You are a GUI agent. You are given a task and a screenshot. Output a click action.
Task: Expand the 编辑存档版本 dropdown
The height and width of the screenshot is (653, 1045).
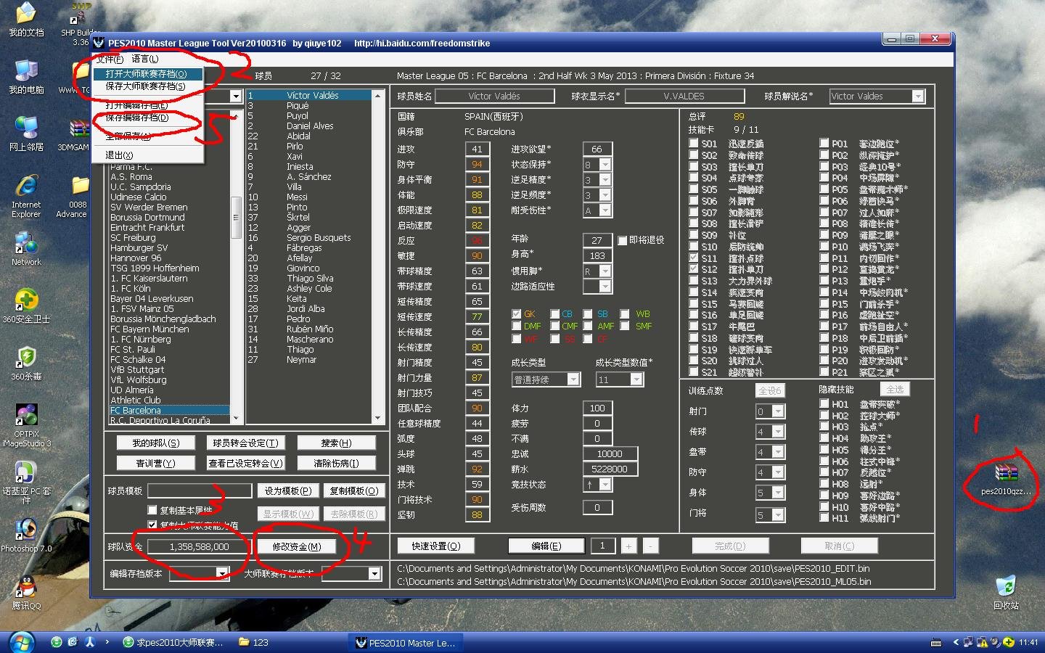pos(222,573)
